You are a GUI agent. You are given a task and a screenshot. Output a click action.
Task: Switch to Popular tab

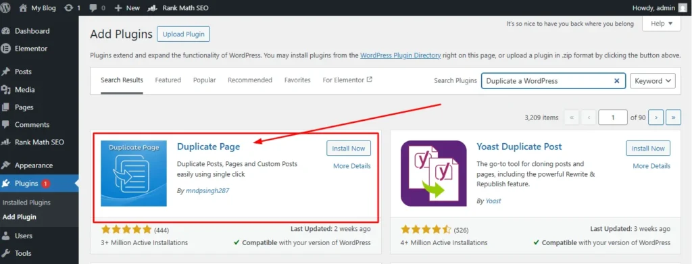click(x=204, y=80)
